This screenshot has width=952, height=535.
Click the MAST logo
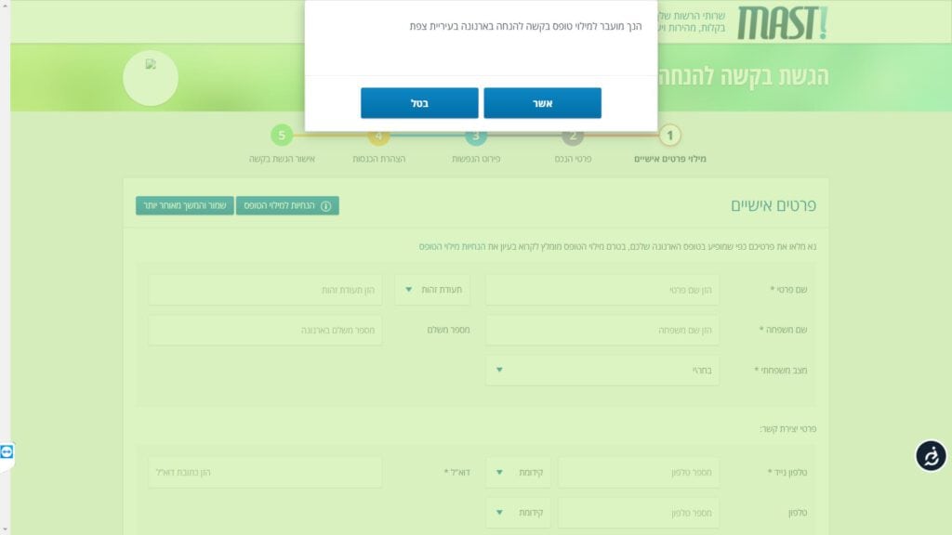pos(781,23)
